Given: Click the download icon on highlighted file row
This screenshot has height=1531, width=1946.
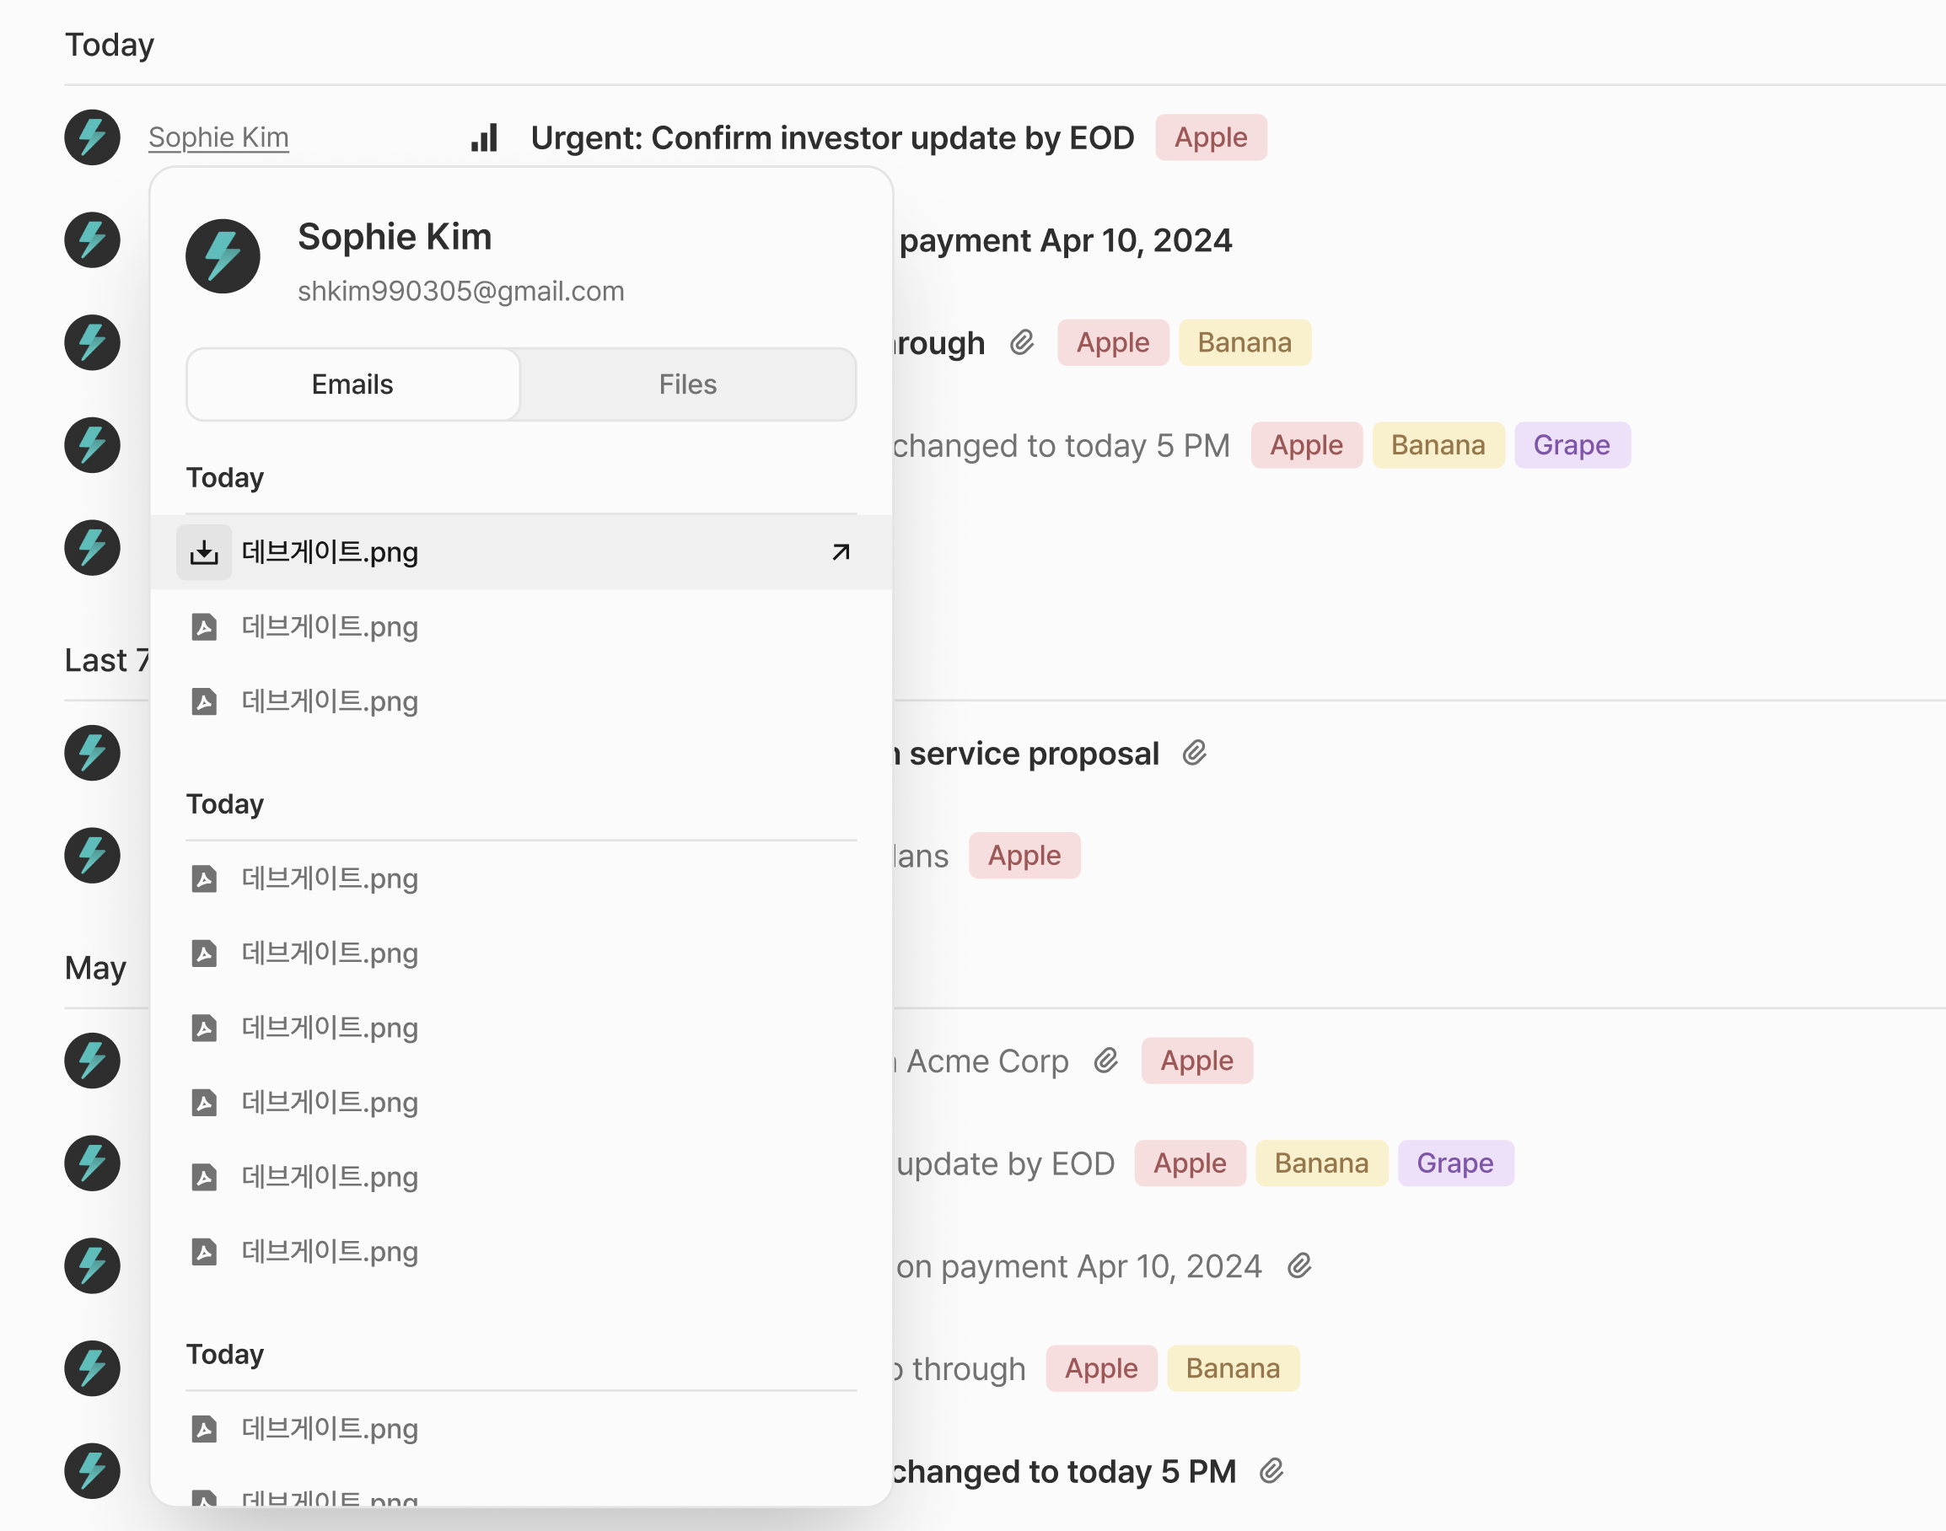Looking at the screenshot, I should coord(203,552).
